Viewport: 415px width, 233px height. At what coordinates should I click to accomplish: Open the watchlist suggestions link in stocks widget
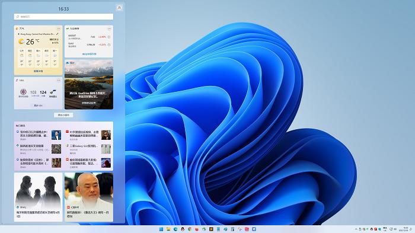pyautogui.click(x=89, y=54)
